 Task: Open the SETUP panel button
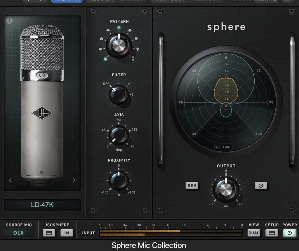(272, 233)
